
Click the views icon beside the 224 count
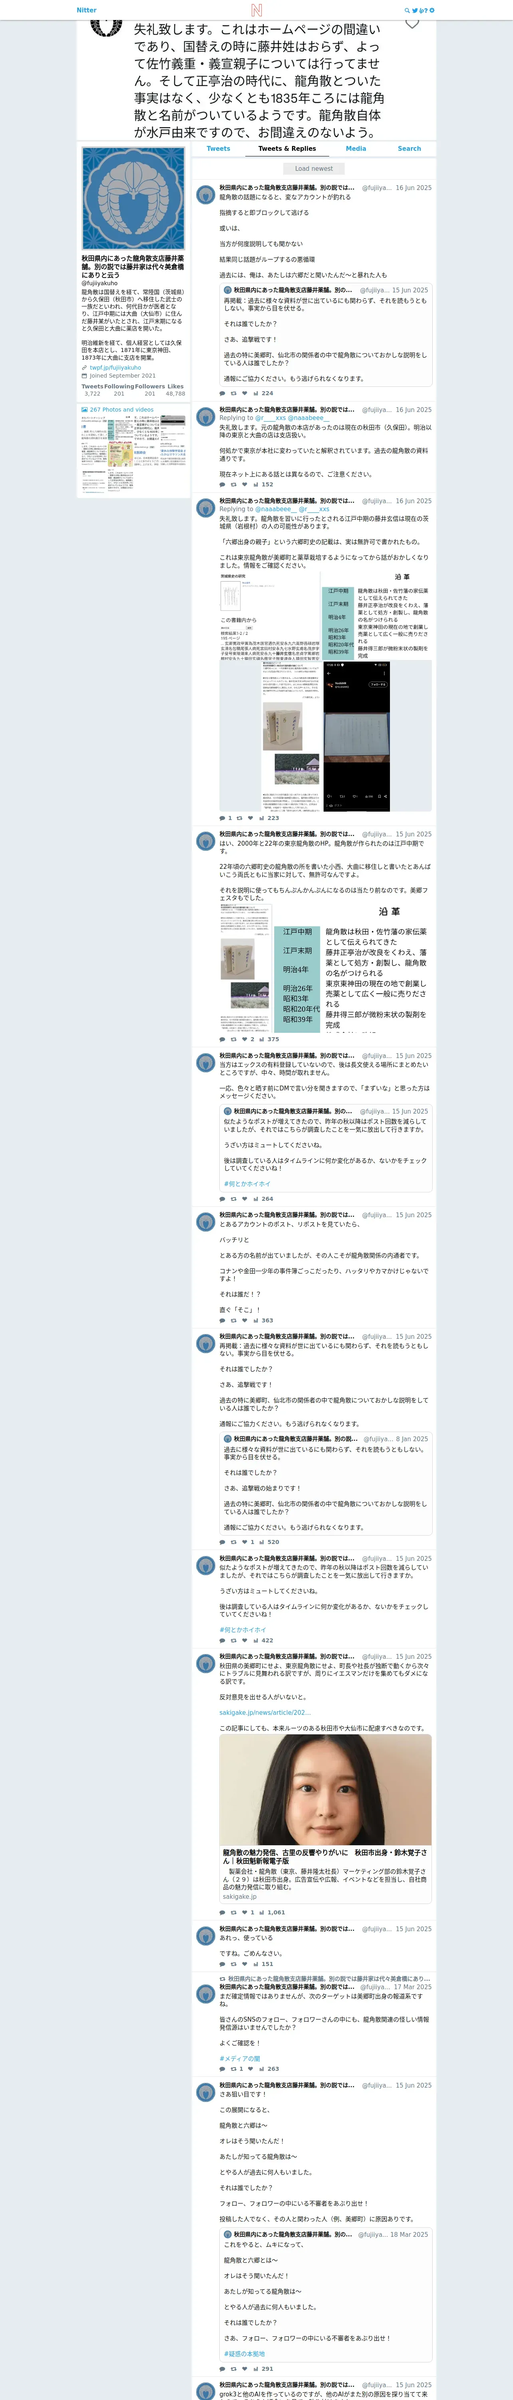256,393
